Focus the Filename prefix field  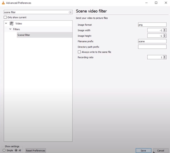click(x=152, y=41)
